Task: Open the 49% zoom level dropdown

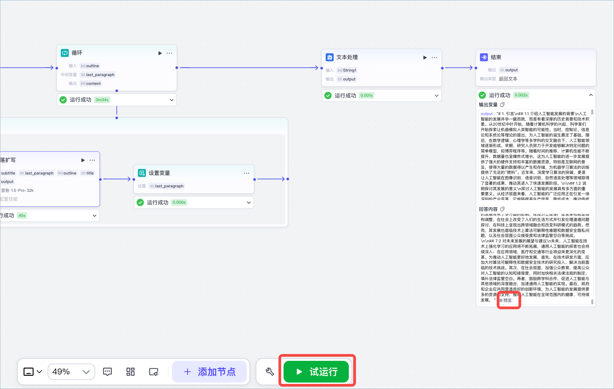Action: click(x=71, y=372)
